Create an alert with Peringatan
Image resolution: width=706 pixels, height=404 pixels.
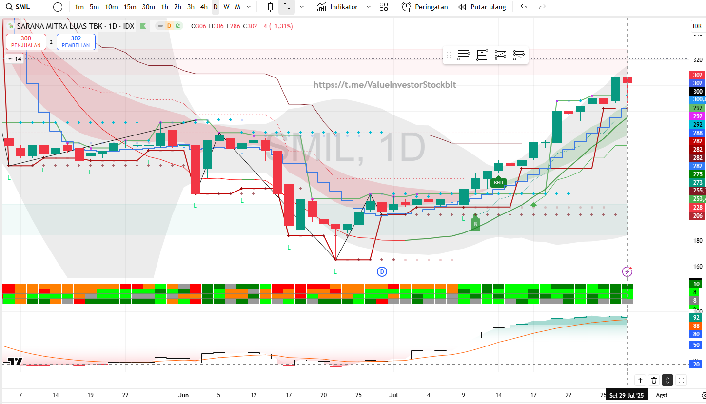pyautogui.click(x=425, y=7)
